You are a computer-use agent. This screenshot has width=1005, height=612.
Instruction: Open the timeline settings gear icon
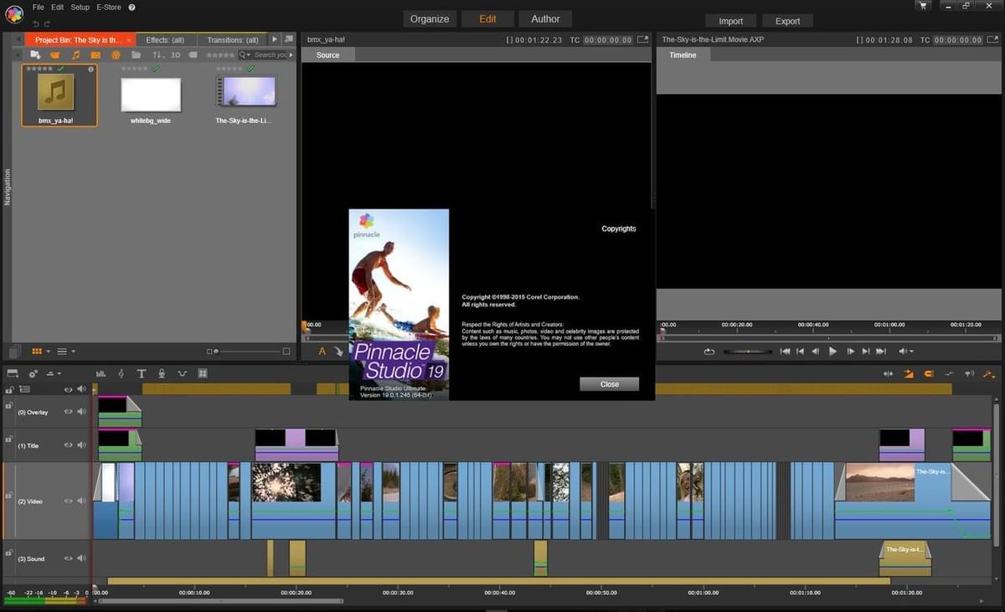pos(33,373)
